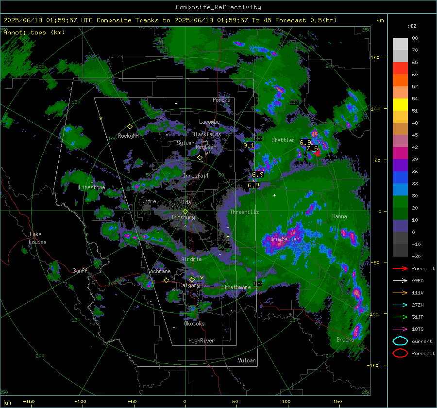Click the orange 111V arrow legend icon

pyautogui.click(x=400, y=293)
